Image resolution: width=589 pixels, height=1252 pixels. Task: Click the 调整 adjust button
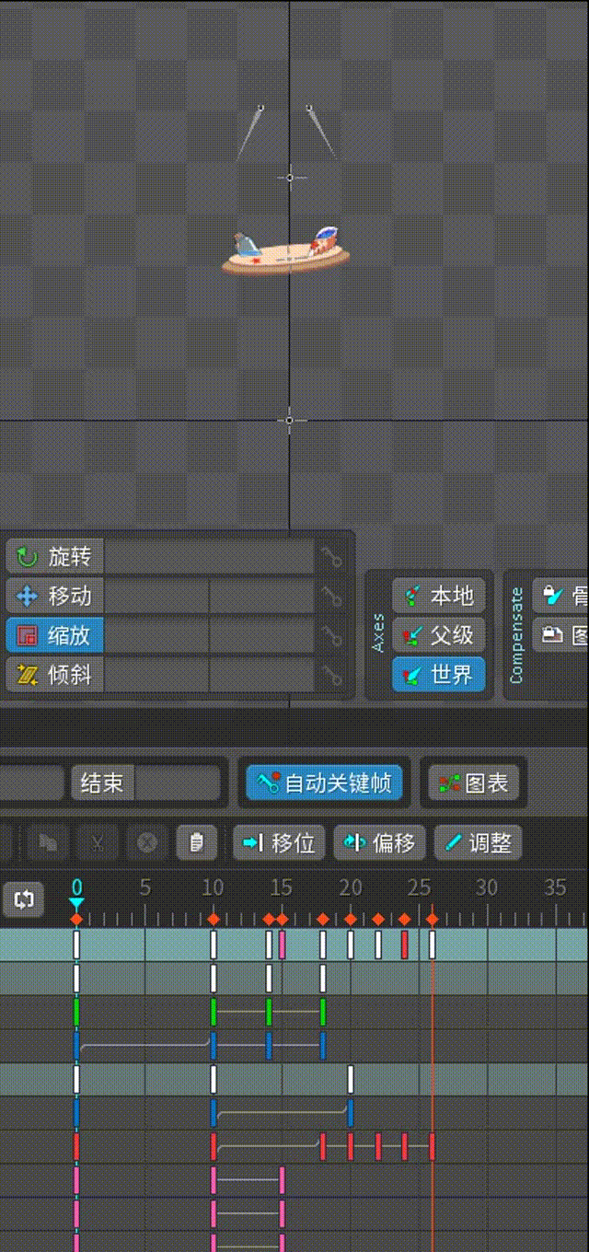coord(478,842)
